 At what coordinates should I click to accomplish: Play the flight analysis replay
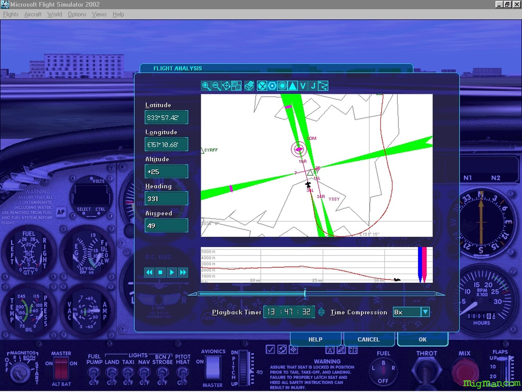pos(172,272)
